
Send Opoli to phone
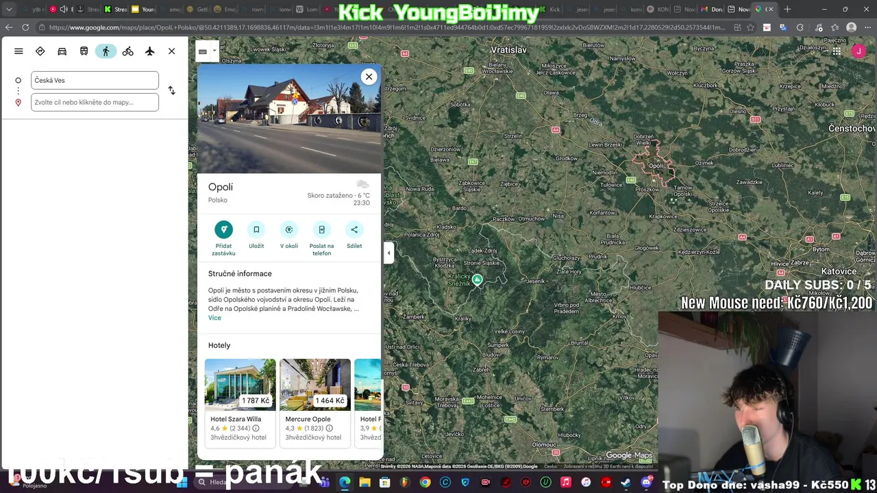[321, 238]
